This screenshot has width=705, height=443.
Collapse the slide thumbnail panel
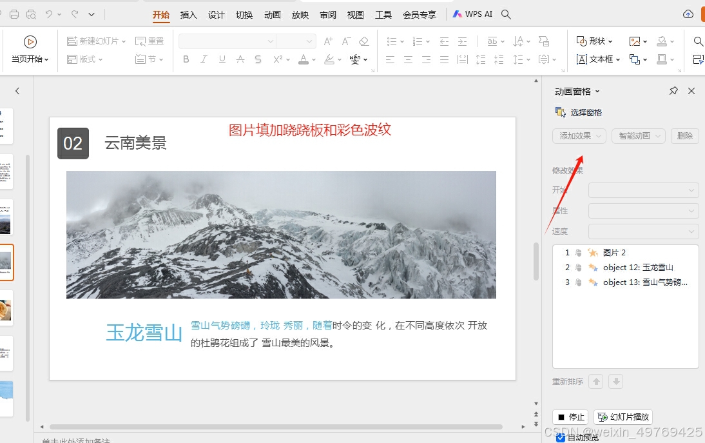click(x=17, y=91)
